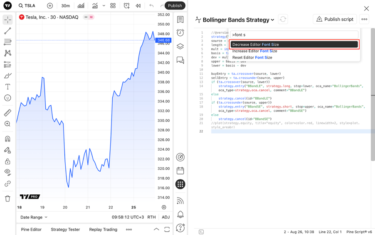The width and height of the screenshot is (375, 235).
Task: Maximize the bottom panel
Action: (x=167, y=229)
